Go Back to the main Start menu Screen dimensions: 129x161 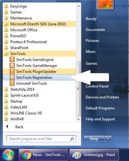[x=19, y=127]
